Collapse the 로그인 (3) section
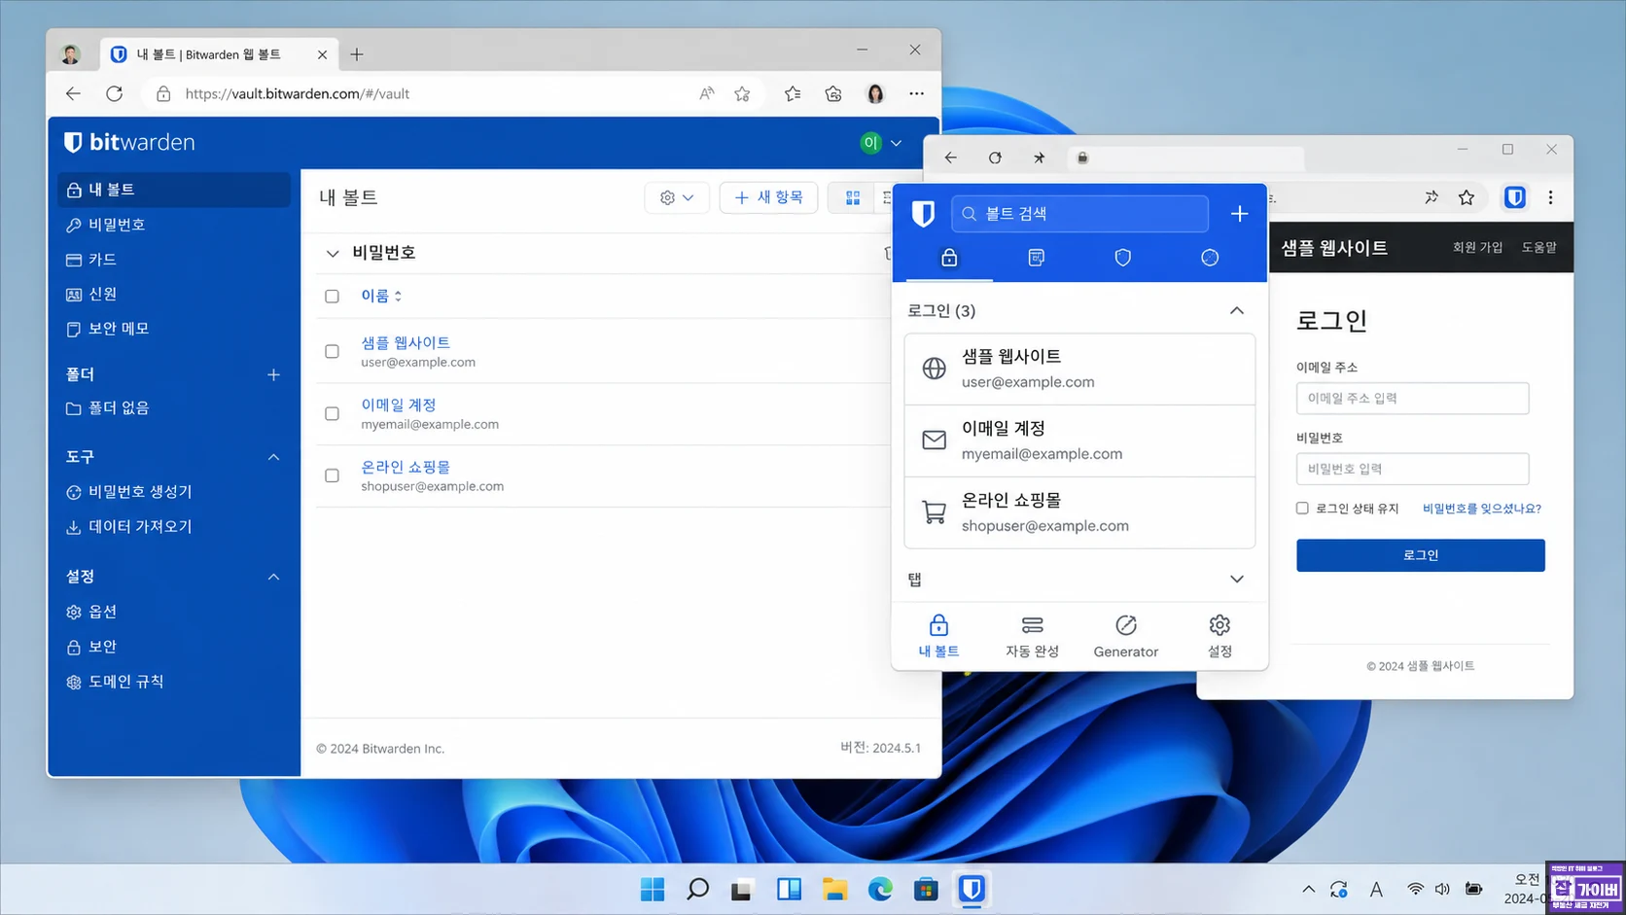This screenshot has height=915, width=1626. (x=1236, y=311)
